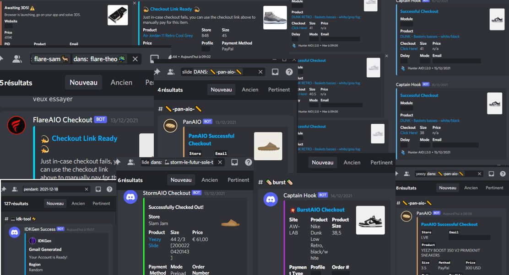Open DUNK white/black link in size 41 checkout
Viewport: 509px width, 275px height.
pos(430,37)
